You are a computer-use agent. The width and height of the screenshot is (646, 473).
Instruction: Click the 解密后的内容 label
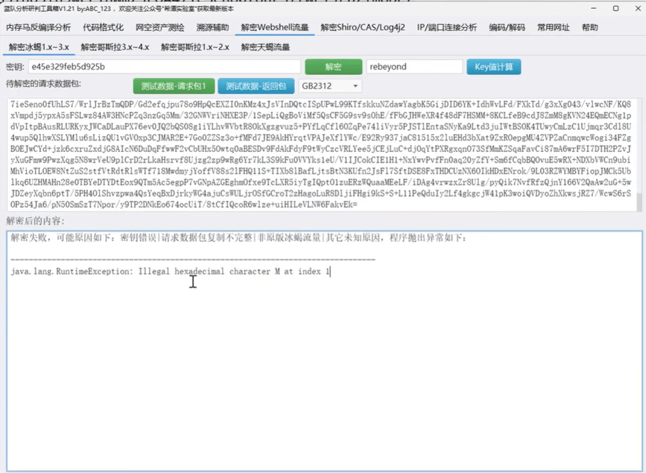[x=35, y=221]
